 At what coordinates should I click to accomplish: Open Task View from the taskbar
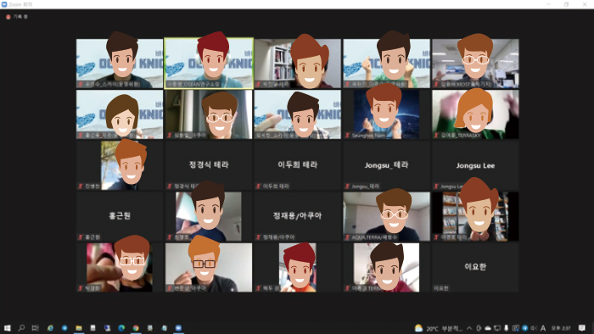click(36, 328)
